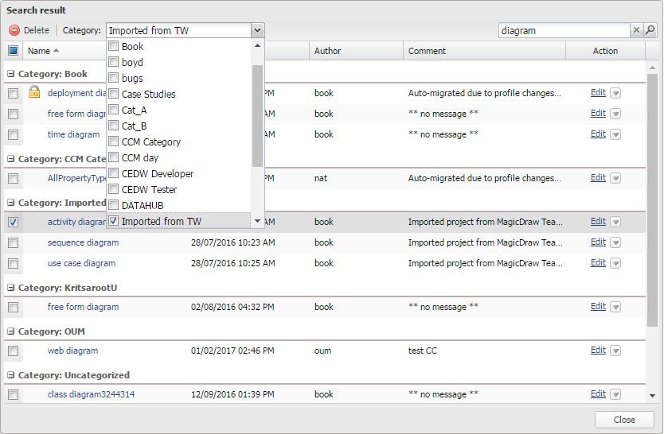Click the lock icon on deployment diagram row
The image size is (664, 434).
point(34,93)
